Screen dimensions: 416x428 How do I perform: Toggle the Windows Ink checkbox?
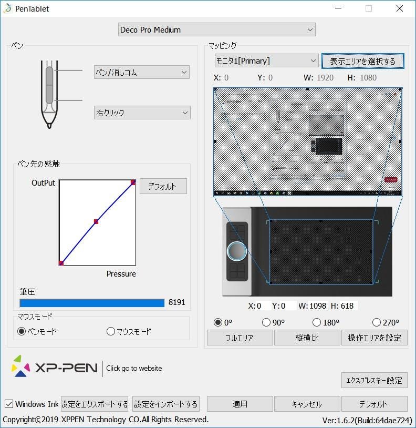pos(9,404)
